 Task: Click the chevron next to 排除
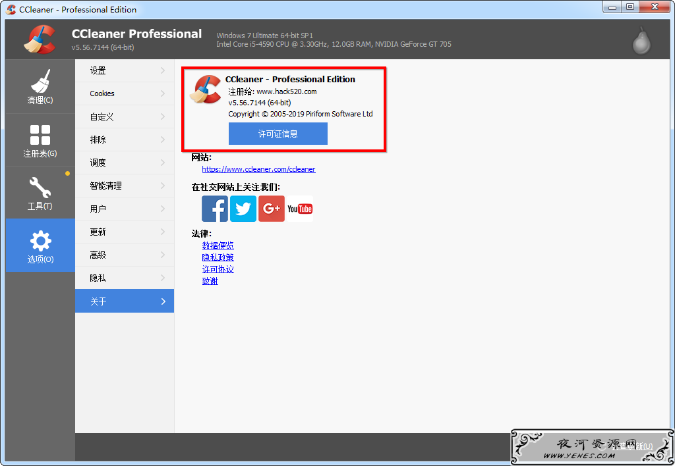tap(163, 140)
